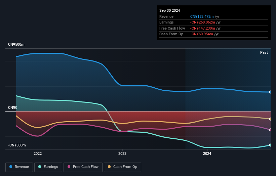The width and height of the screenshot is (276, 176).
Task: Click the 'Cash From Op' row label in tooltip
Action: tap(171, 34)
